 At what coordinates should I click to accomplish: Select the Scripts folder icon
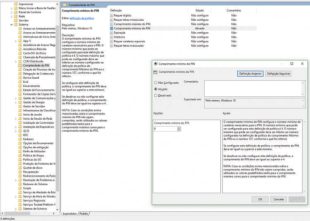[20, 188]
